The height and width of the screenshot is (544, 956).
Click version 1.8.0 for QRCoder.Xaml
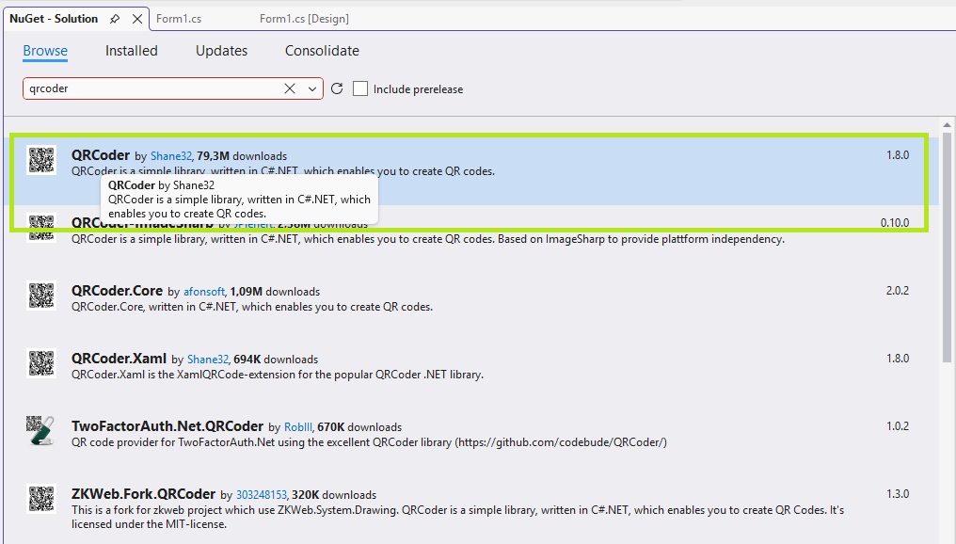coord(898,359)
